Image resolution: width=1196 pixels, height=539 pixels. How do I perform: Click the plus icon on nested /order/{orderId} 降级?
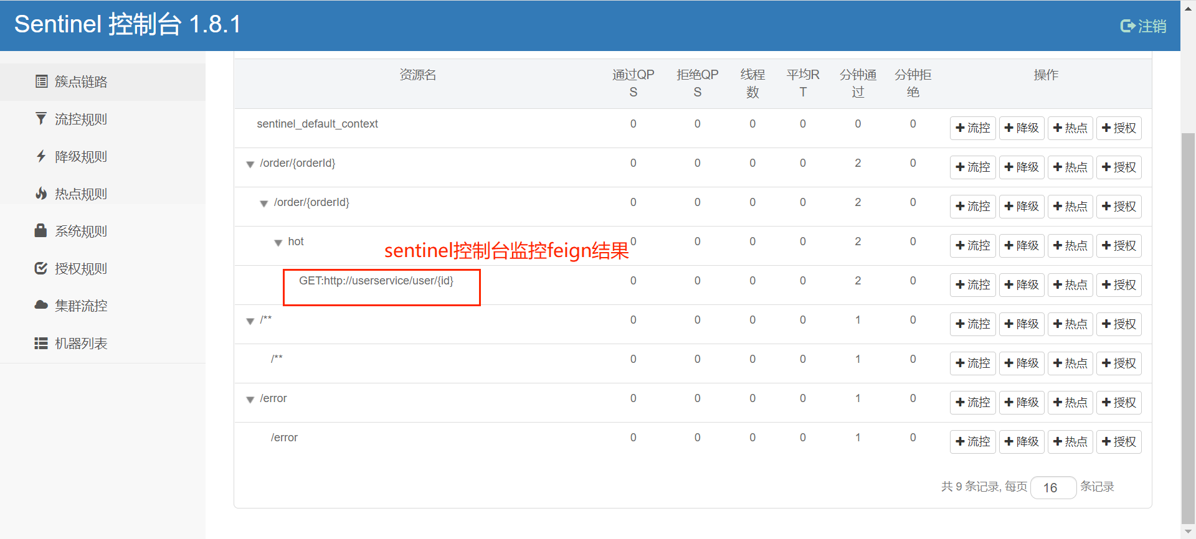(1009, 206)
